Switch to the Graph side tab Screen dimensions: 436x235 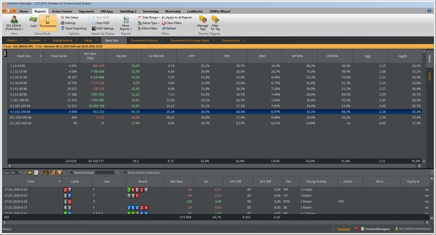pyautogui.click(x=429, y=77)
